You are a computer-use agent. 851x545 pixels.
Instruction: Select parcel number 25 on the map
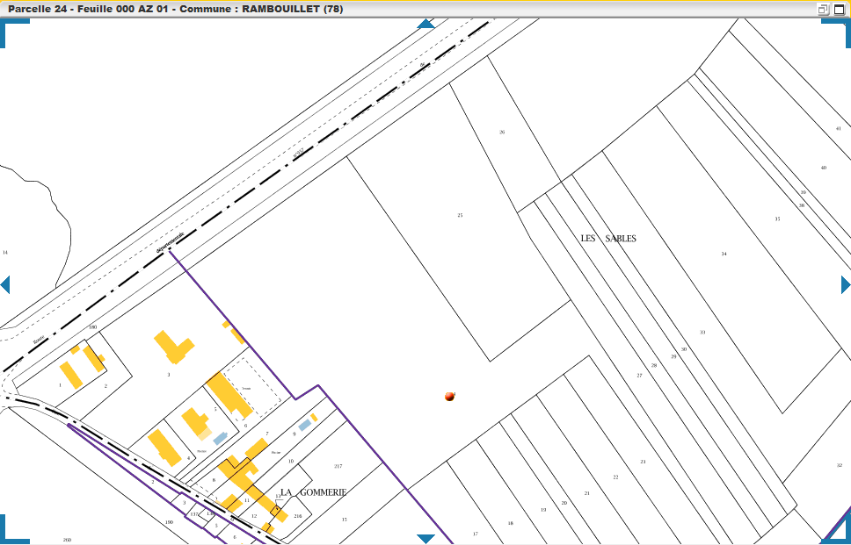(460, 215)
